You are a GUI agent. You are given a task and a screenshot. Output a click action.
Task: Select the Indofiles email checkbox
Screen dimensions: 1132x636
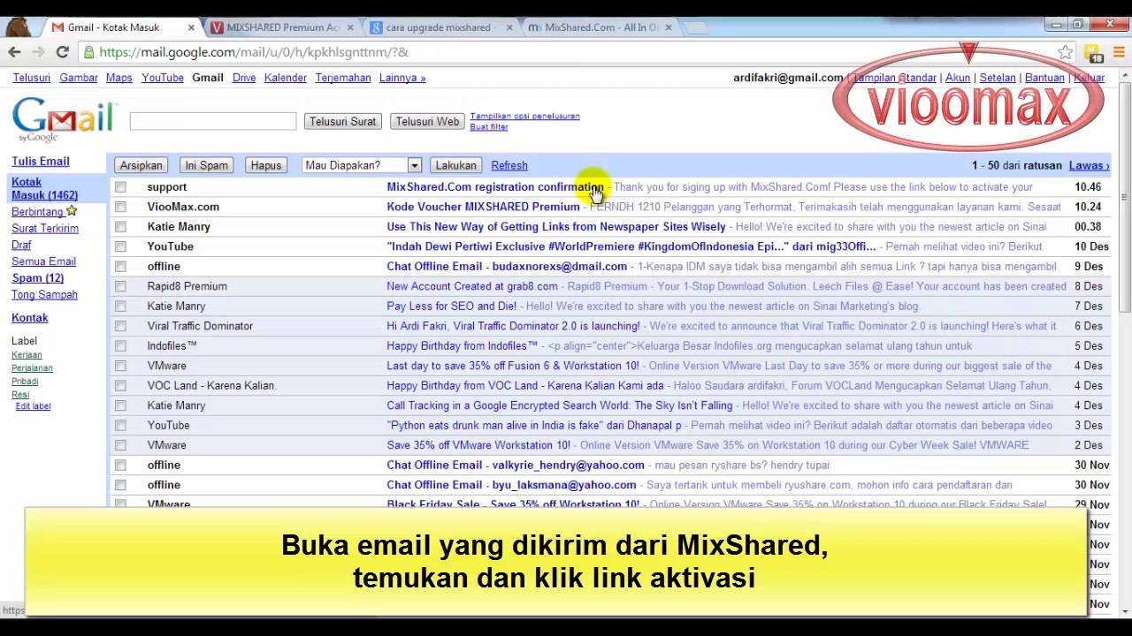pyautogui.click(x=120, y=346)
